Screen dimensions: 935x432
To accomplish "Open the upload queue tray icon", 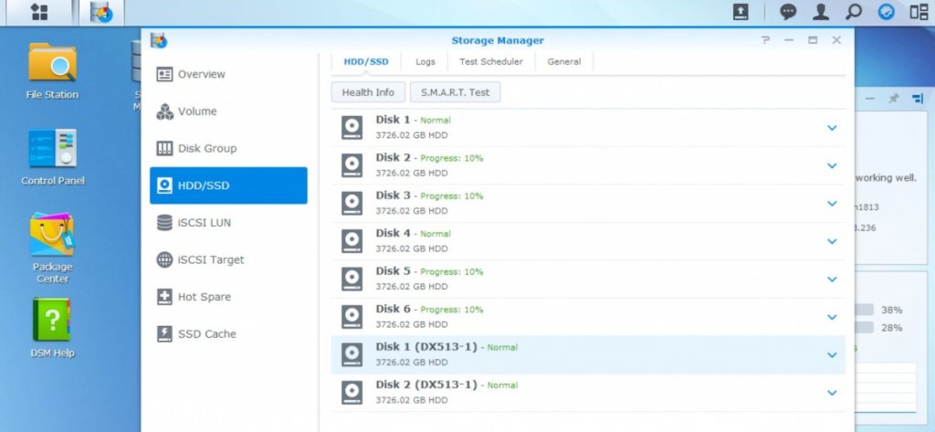I will pos(741,12).
